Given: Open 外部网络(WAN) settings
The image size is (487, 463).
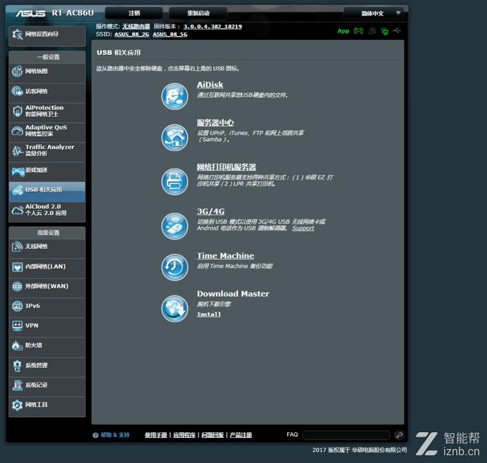Looking at the screenshot, I should point(47,287).
